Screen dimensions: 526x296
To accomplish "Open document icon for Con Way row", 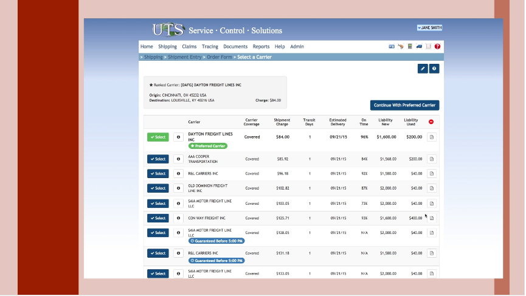I will [x=432, y=218].
